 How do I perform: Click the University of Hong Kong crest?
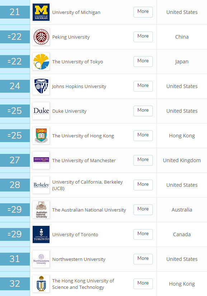point(41,136)
